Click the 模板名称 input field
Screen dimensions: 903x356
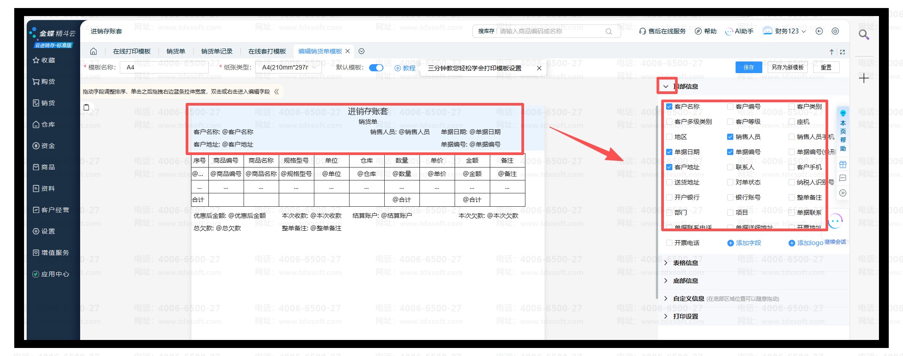coord(163,68)
